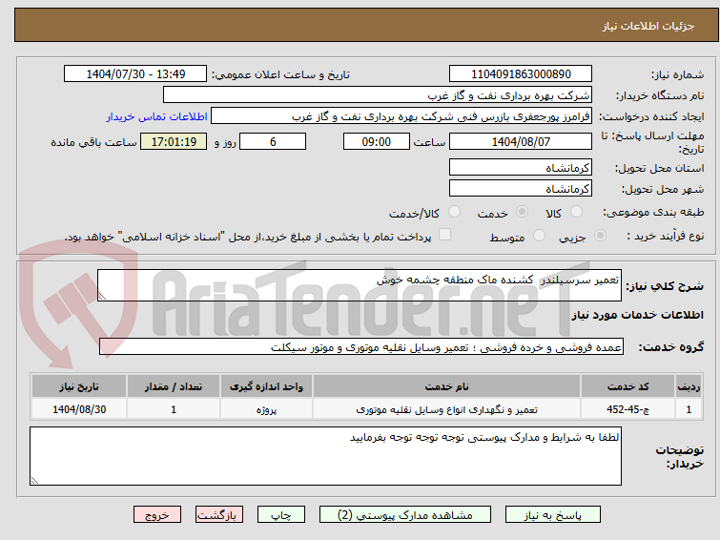Click the service name cell تعمیر و نگهداری انواع وسایل نقلیه موتوری

pyautogui.click(x=447, y=409)
